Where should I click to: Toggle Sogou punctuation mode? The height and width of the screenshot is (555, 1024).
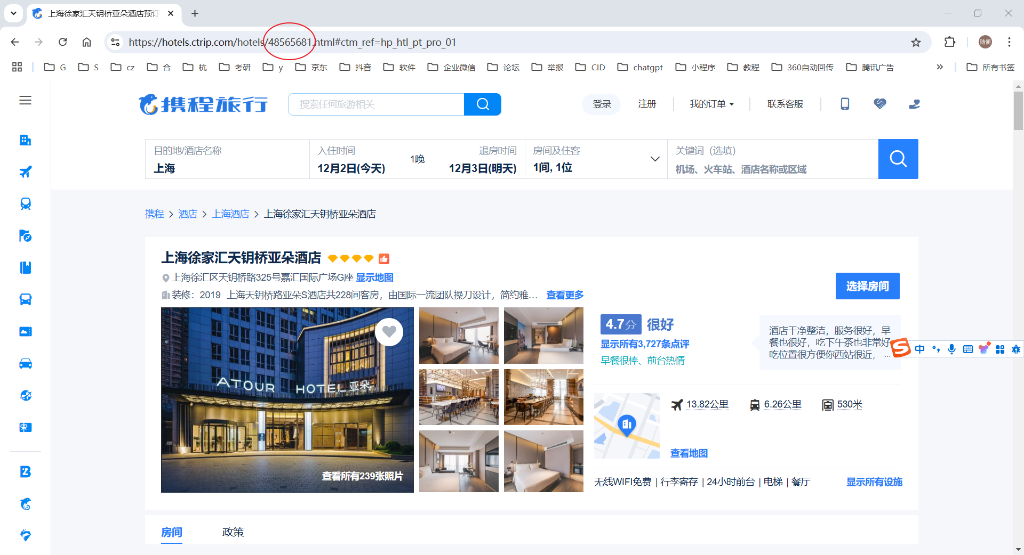[x=936, y=349]
